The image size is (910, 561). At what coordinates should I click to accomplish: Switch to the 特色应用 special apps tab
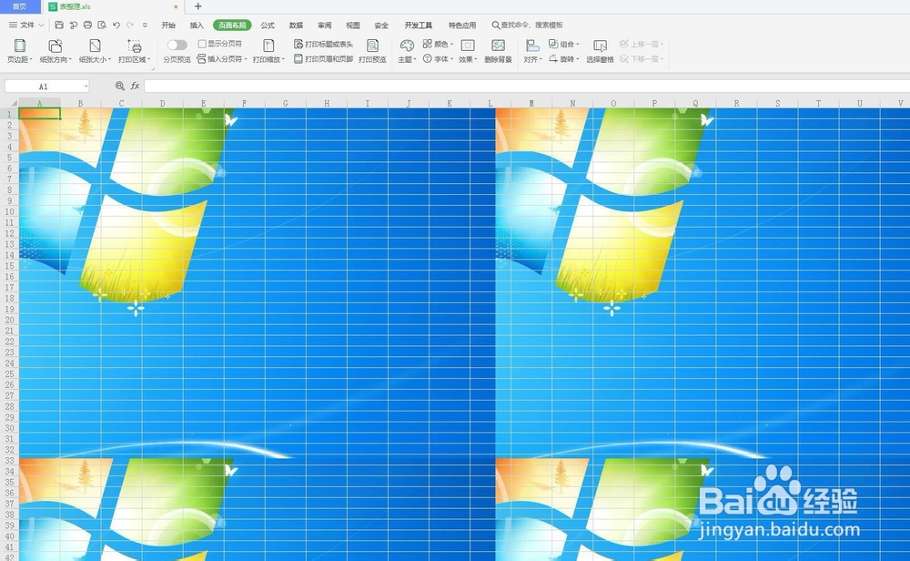tap(462, 25)
